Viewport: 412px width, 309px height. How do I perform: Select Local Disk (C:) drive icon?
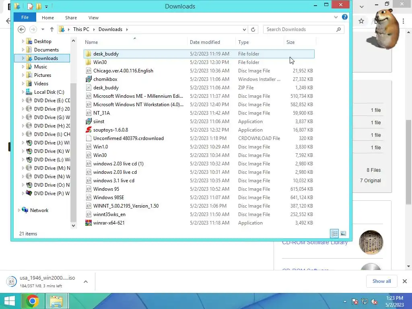click(x=29, y=92)
